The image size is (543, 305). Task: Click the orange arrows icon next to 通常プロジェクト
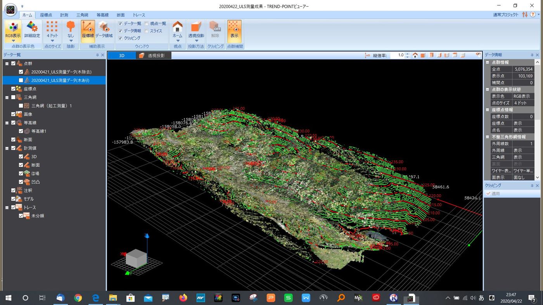[x=525, y=14]
